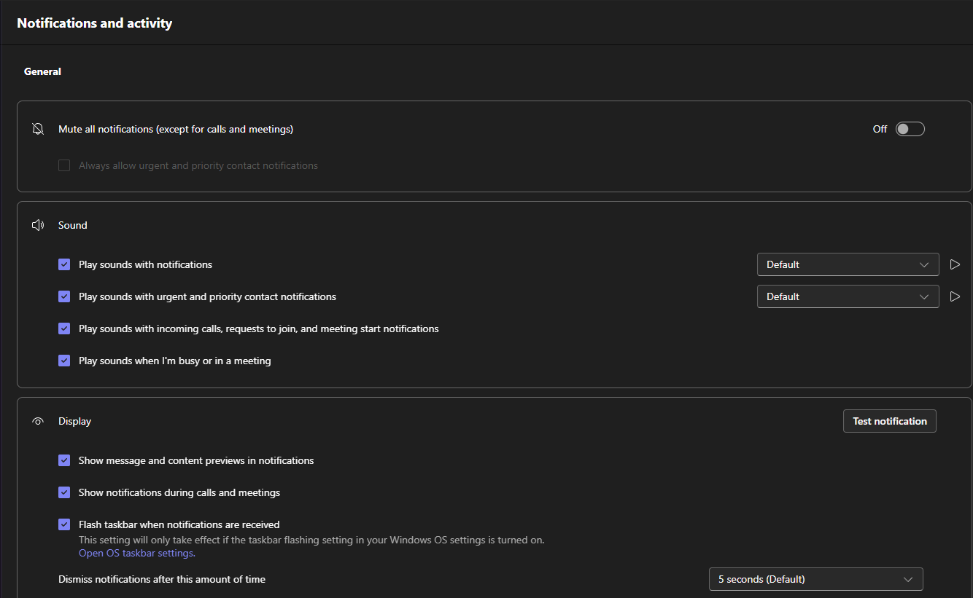Click the Notifications and activity heading

95,23
